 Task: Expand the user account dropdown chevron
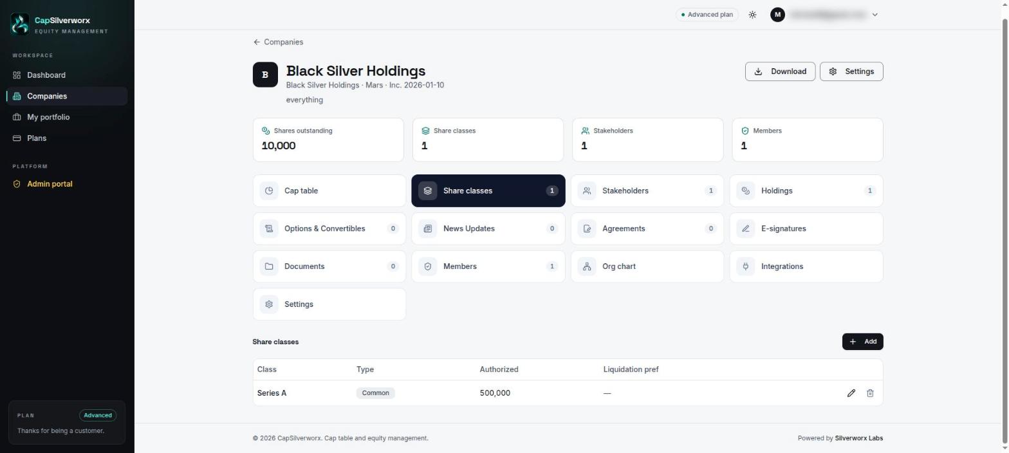[x=875, y=15]
